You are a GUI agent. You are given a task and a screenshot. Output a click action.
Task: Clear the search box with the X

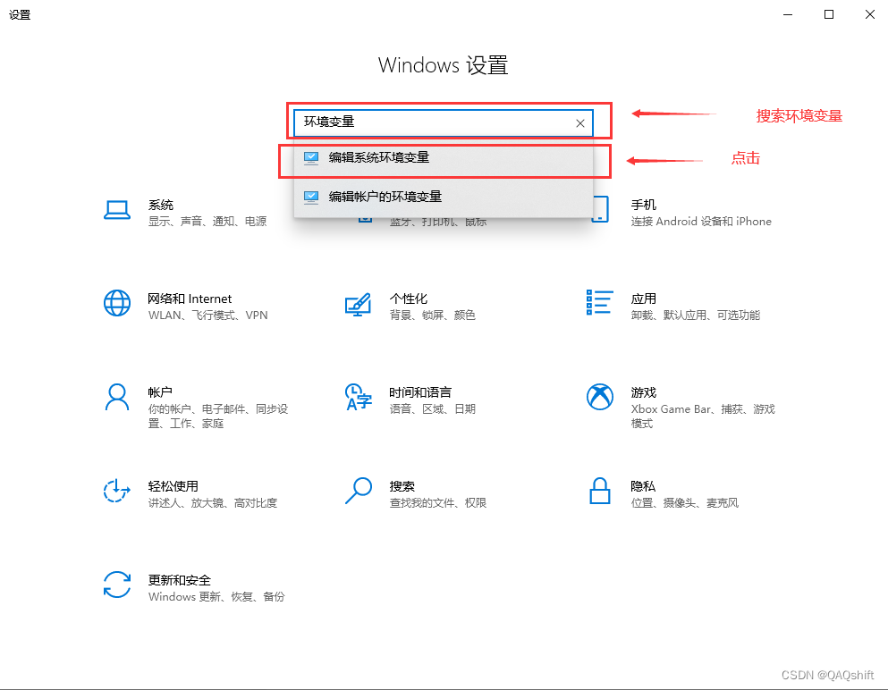[579, 123]
